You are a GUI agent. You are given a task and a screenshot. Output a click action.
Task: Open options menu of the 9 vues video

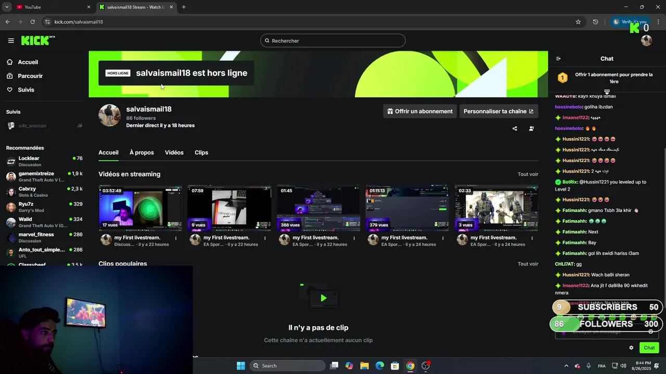(265, 238)
